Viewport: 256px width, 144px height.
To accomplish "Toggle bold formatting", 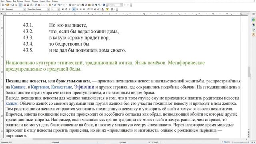I will 63,9.
